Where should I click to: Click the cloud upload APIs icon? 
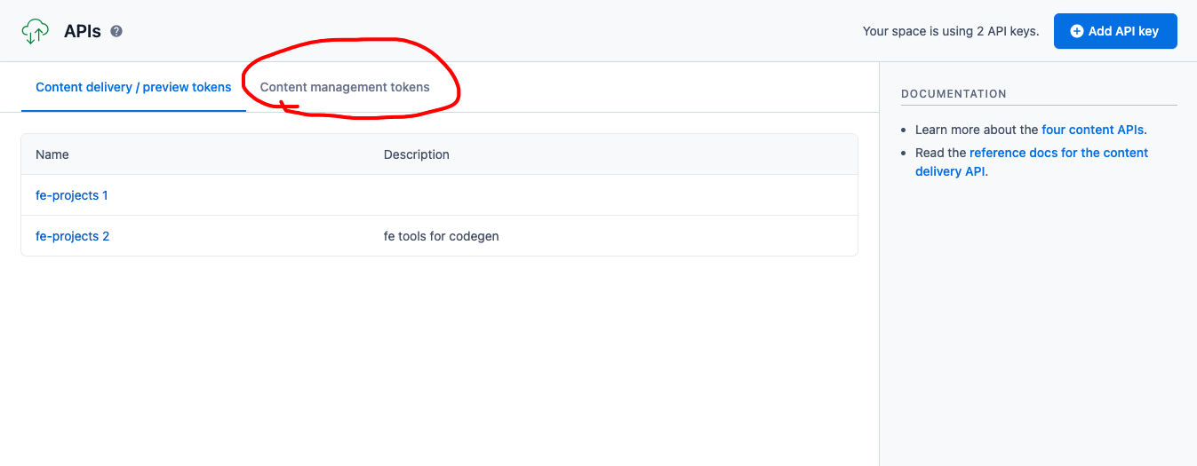36,31
